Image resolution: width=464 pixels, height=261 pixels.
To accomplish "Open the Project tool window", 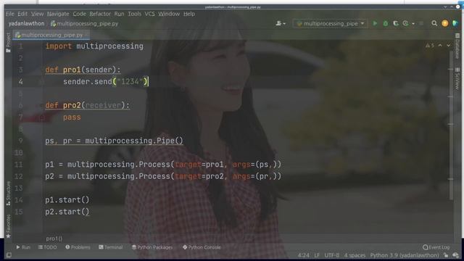I will pyautogui.click(x=8, y=42).
